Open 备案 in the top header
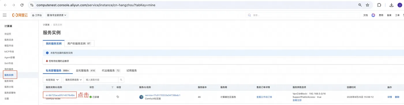The width and height of the screenshot is (404, 105). [x=389, y=15]
